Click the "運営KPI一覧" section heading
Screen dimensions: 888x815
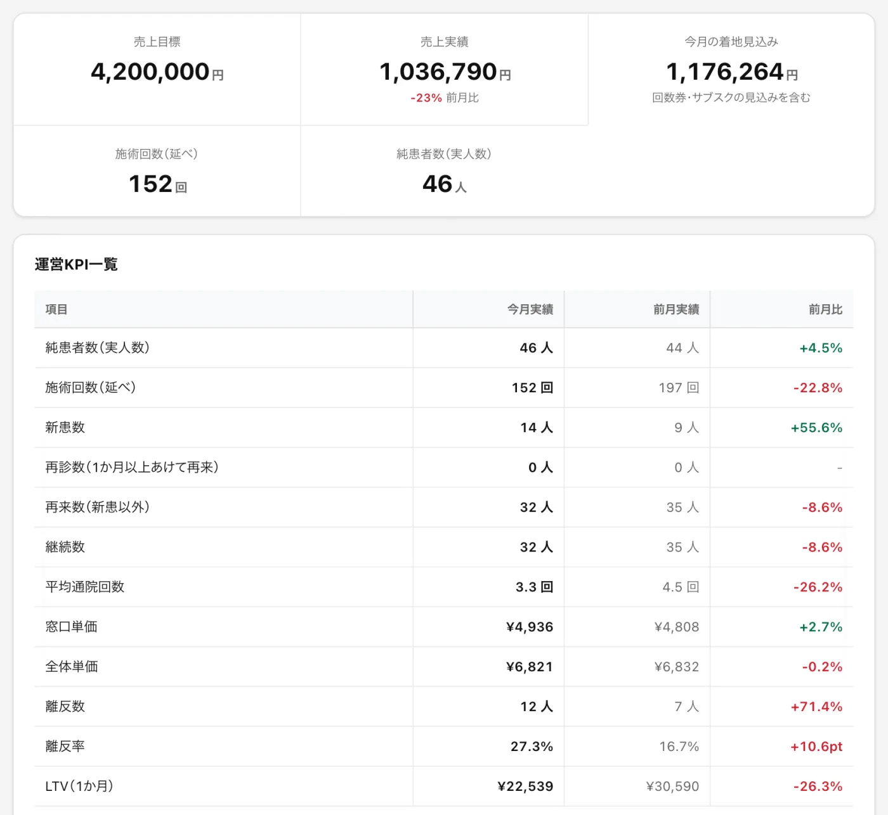point(76,264)
